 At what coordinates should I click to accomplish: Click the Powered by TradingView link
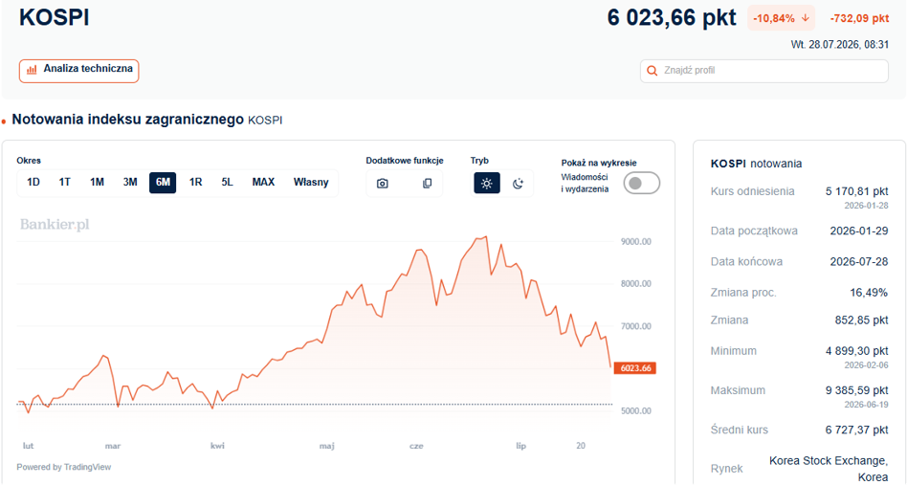pos(64,467)
